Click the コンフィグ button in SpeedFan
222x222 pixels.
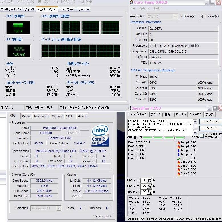point(211,128)
